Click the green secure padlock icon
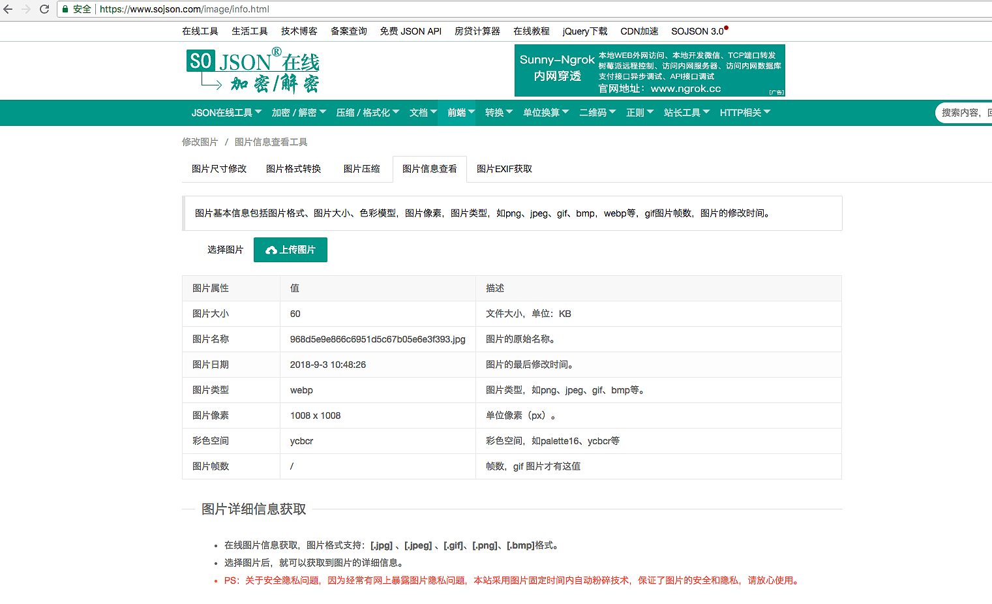This screenshot has height=604, width=992. (65, 9)
